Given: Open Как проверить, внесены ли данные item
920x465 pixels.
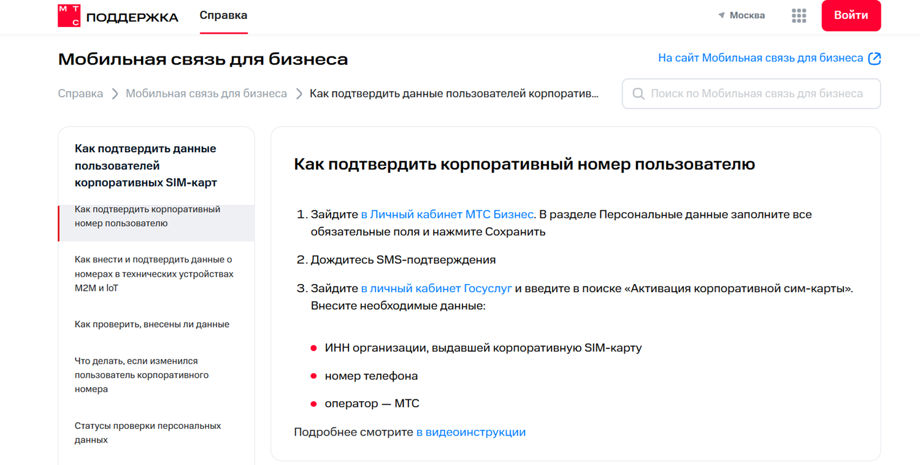Looking at the screenshot, I should point(152,324).
